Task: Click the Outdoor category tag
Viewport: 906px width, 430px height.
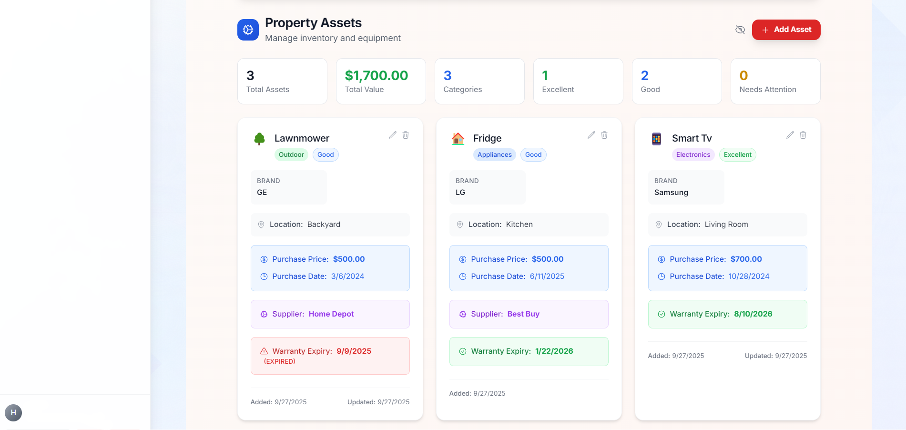Action: point(291,154)
